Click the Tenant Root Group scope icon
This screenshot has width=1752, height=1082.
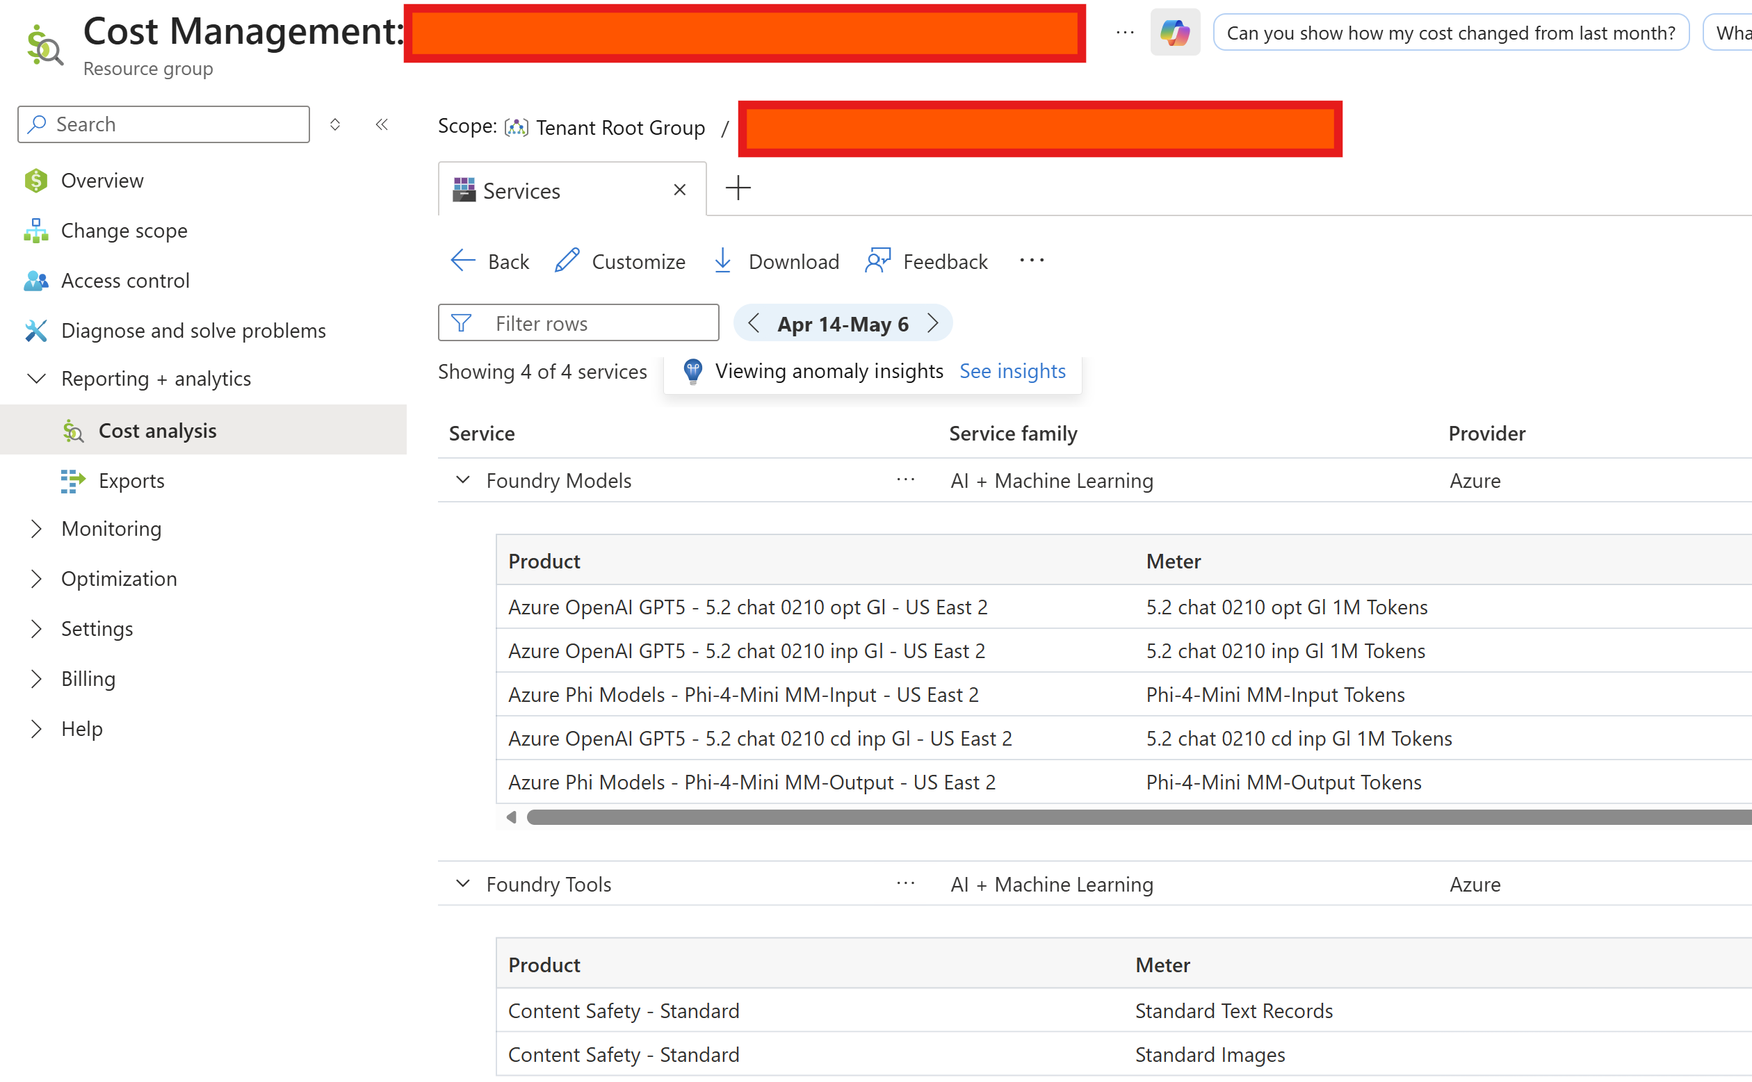click(517, 127)
